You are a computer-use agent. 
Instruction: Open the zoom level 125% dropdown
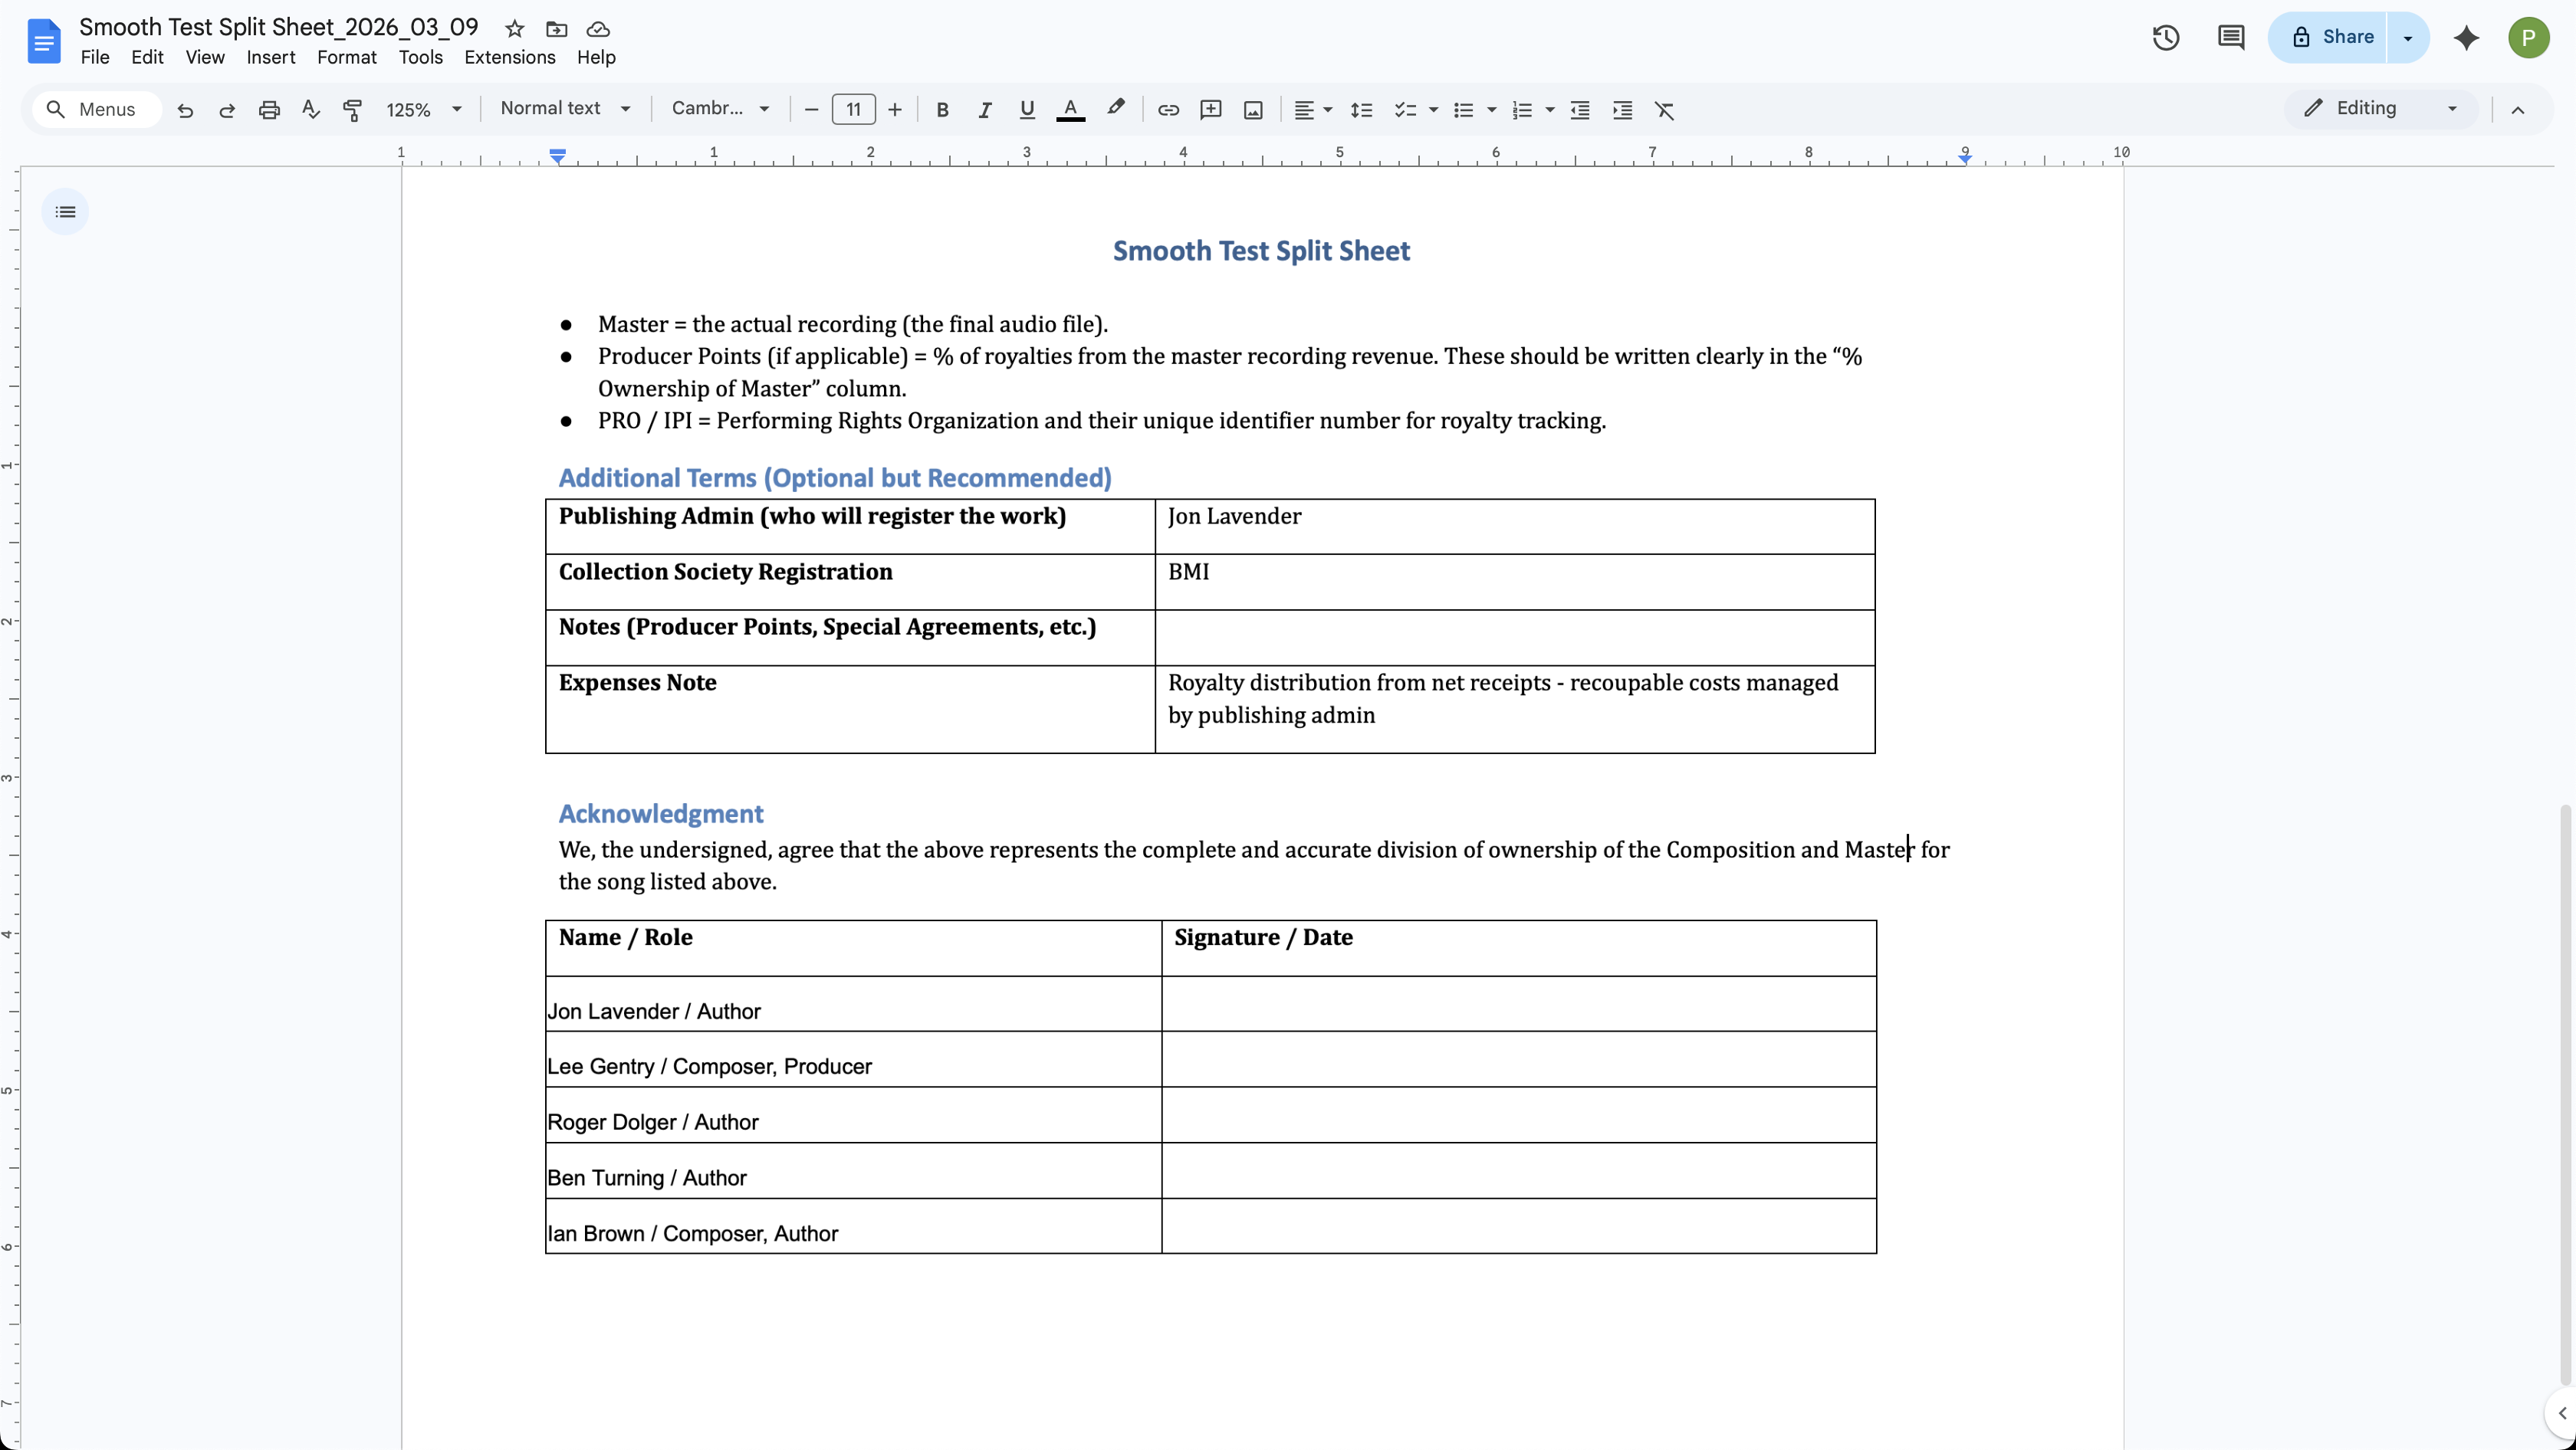point(424,110)
